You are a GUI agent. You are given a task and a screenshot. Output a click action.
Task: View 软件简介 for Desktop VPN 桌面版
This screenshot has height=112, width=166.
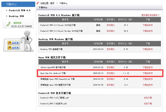(111, 49)
